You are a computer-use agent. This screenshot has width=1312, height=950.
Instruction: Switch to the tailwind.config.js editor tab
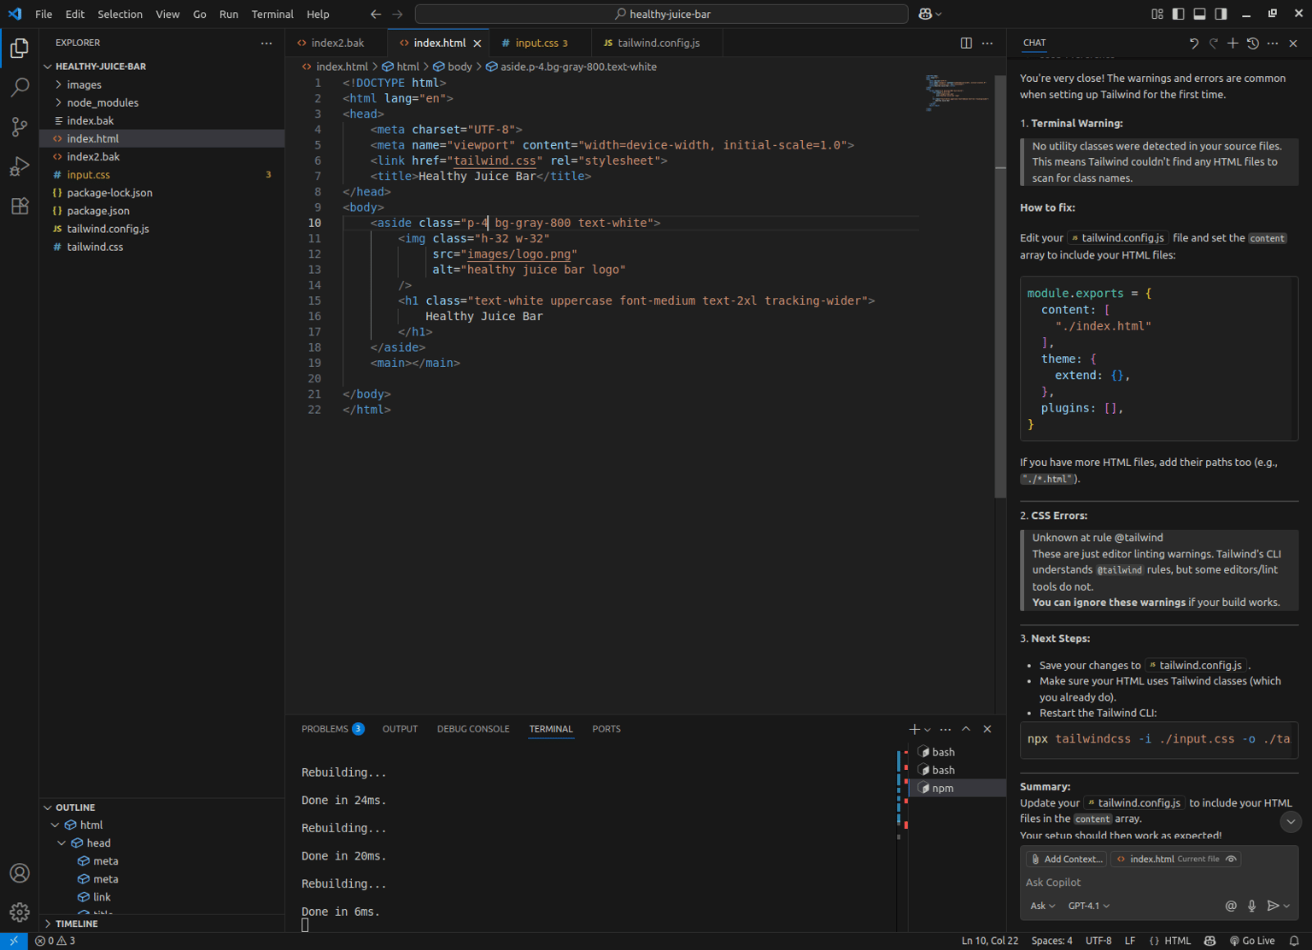pyautogui.click(x=658, y=43)
